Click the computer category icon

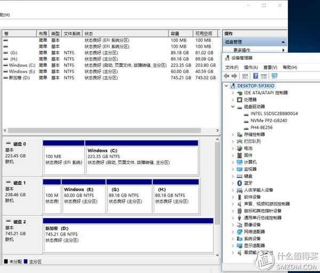pos(239,162)
